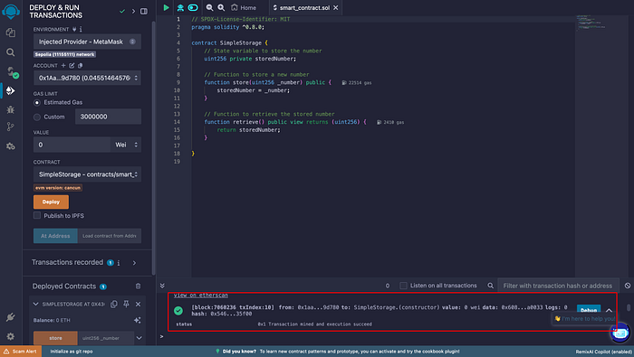Open the Plugin Manager plug icon

[x=11, y=317]
